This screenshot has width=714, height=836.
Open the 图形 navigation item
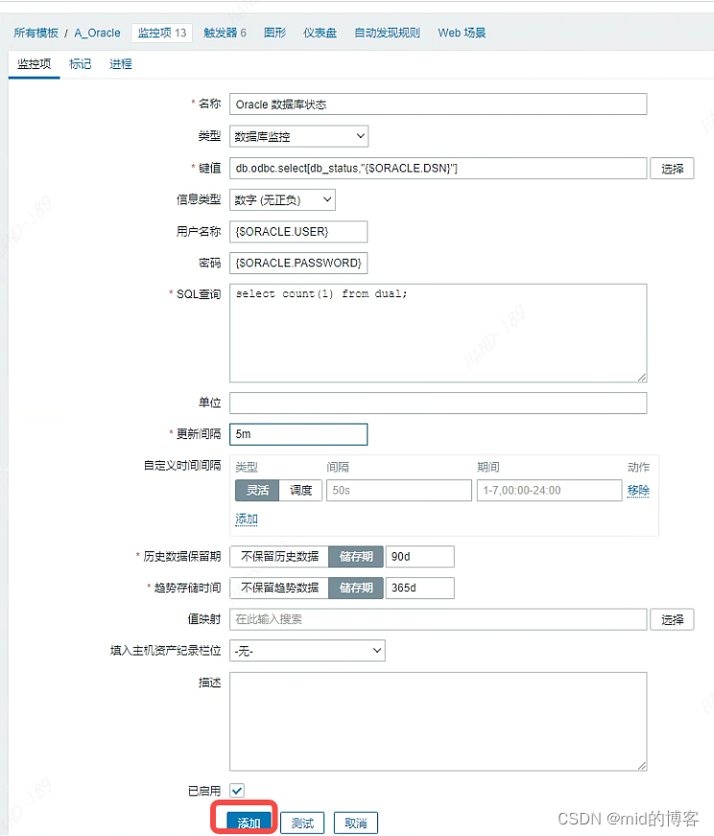(274, 33)
